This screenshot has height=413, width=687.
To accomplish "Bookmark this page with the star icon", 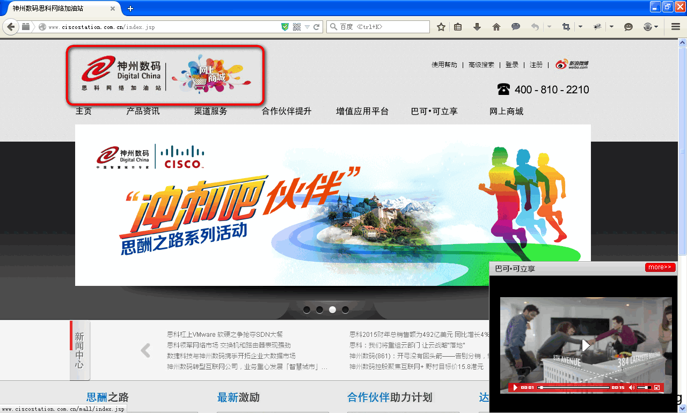I will [x=441, y=27].
